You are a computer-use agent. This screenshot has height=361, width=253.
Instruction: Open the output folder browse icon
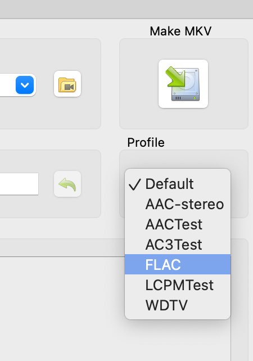point(67,84)
